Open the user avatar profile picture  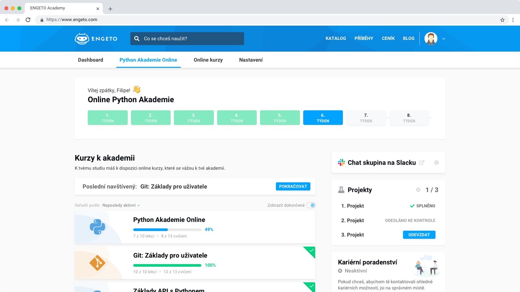[431, 39]
